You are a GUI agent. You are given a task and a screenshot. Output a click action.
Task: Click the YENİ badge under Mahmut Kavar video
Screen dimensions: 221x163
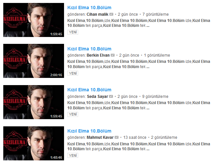click(73, 155)
